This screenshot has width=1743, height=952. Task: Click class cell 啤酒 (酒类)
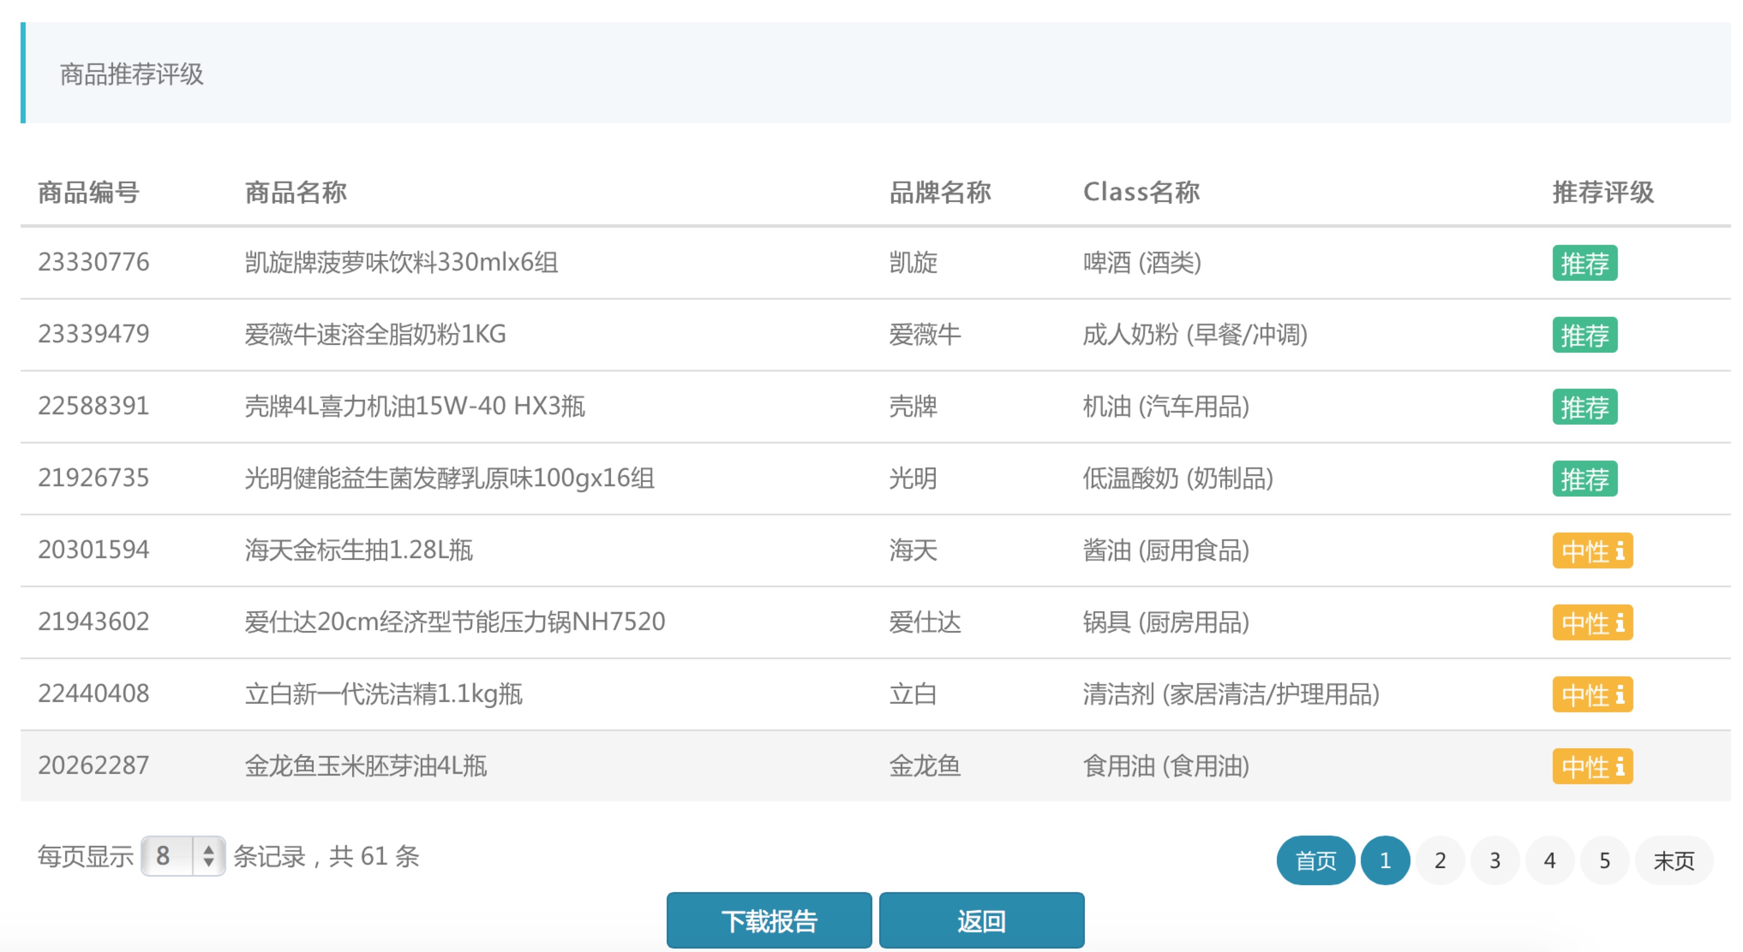coord(1142,262)
